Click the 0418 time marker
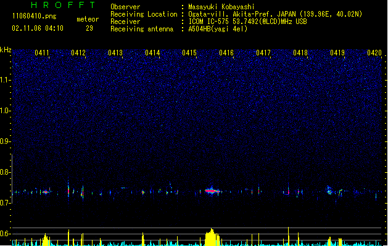This screenshot has width=388, height=246. click(x=300, y=53)
